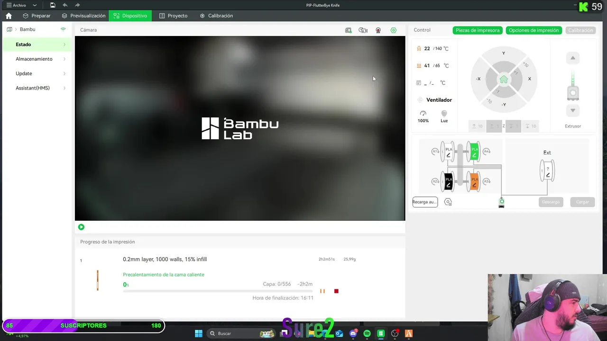This screenshot has width=607, height=341.
Task: Switch to the Calibración tab
Action: (x=216, y=16)
